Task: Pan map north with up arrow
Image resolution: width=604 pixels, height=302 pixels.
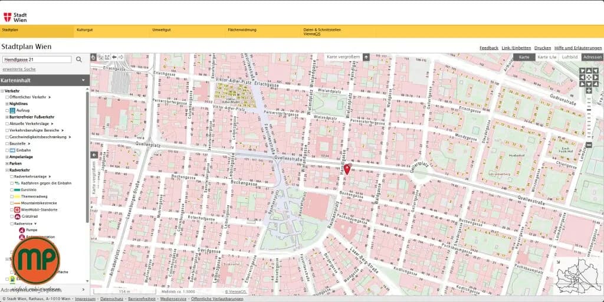Action: [x=589, y=71]
